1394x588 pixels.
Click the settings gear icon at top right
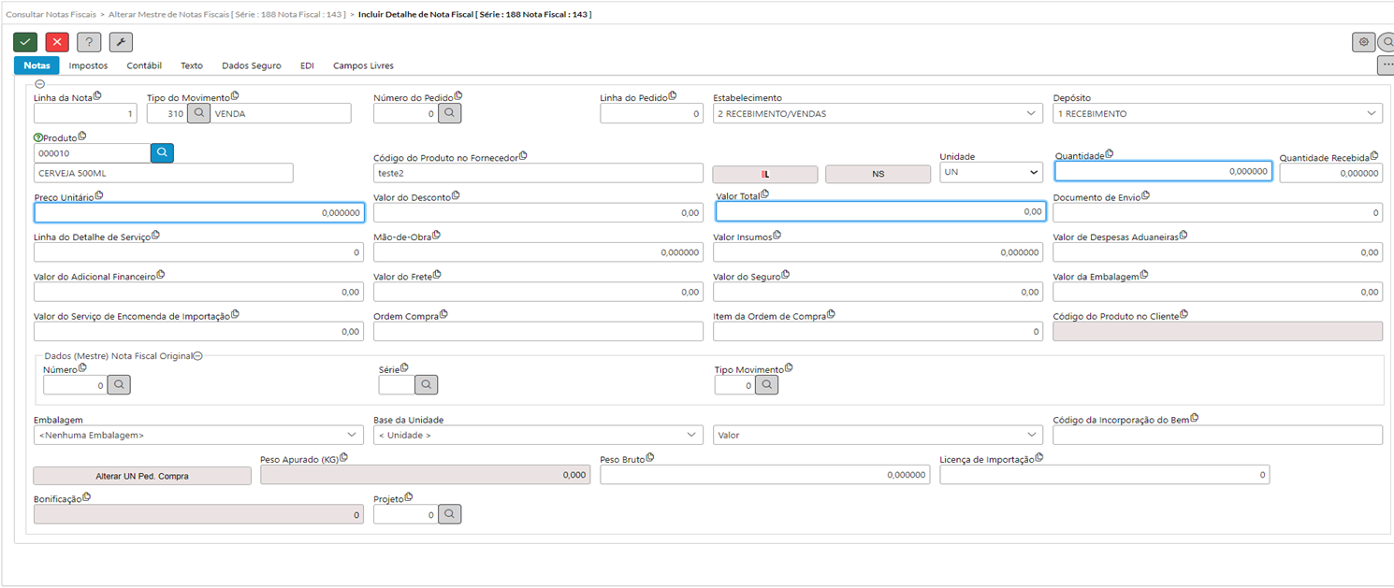click(x=1363, y=42)
